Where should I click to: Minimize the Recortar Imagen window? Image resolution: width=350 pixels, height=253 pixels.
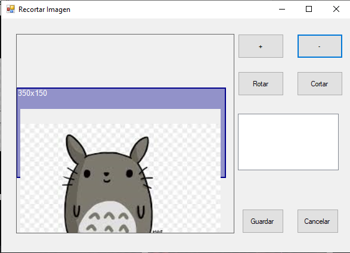[282, 9]
